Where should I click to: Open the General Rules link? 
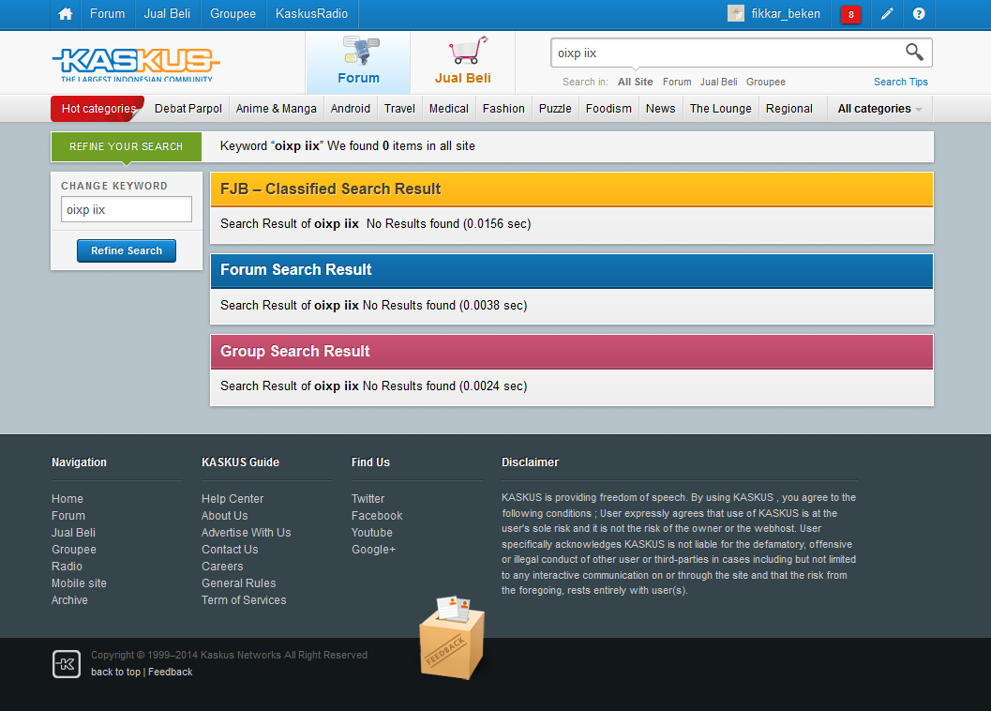239,583
